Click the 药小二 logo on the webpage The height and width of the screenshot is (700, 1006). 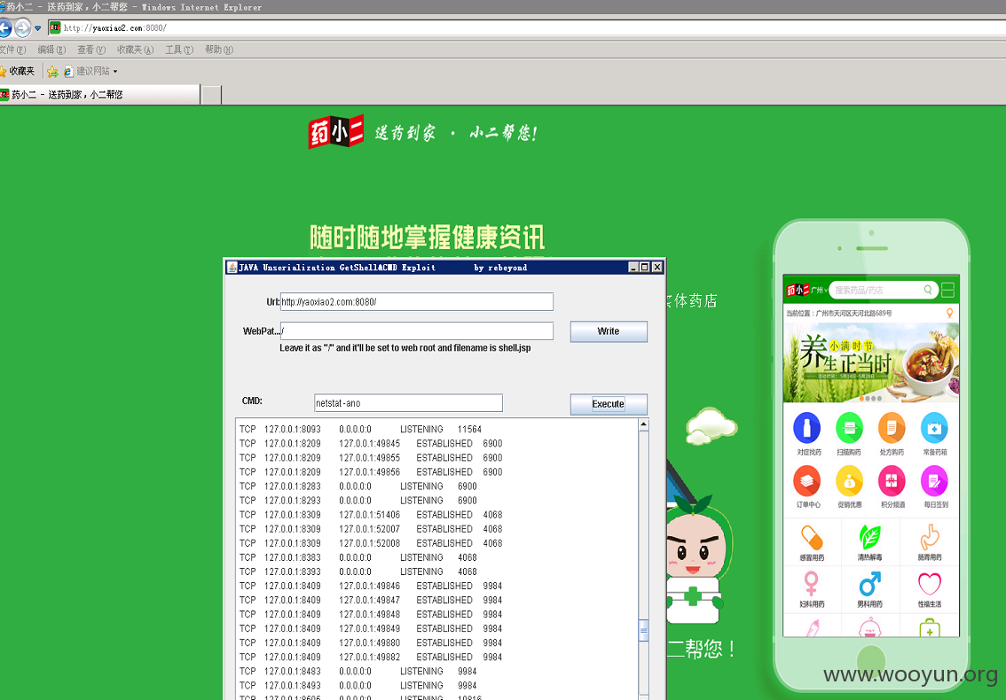pyautogui.click(x=335, y=132)
